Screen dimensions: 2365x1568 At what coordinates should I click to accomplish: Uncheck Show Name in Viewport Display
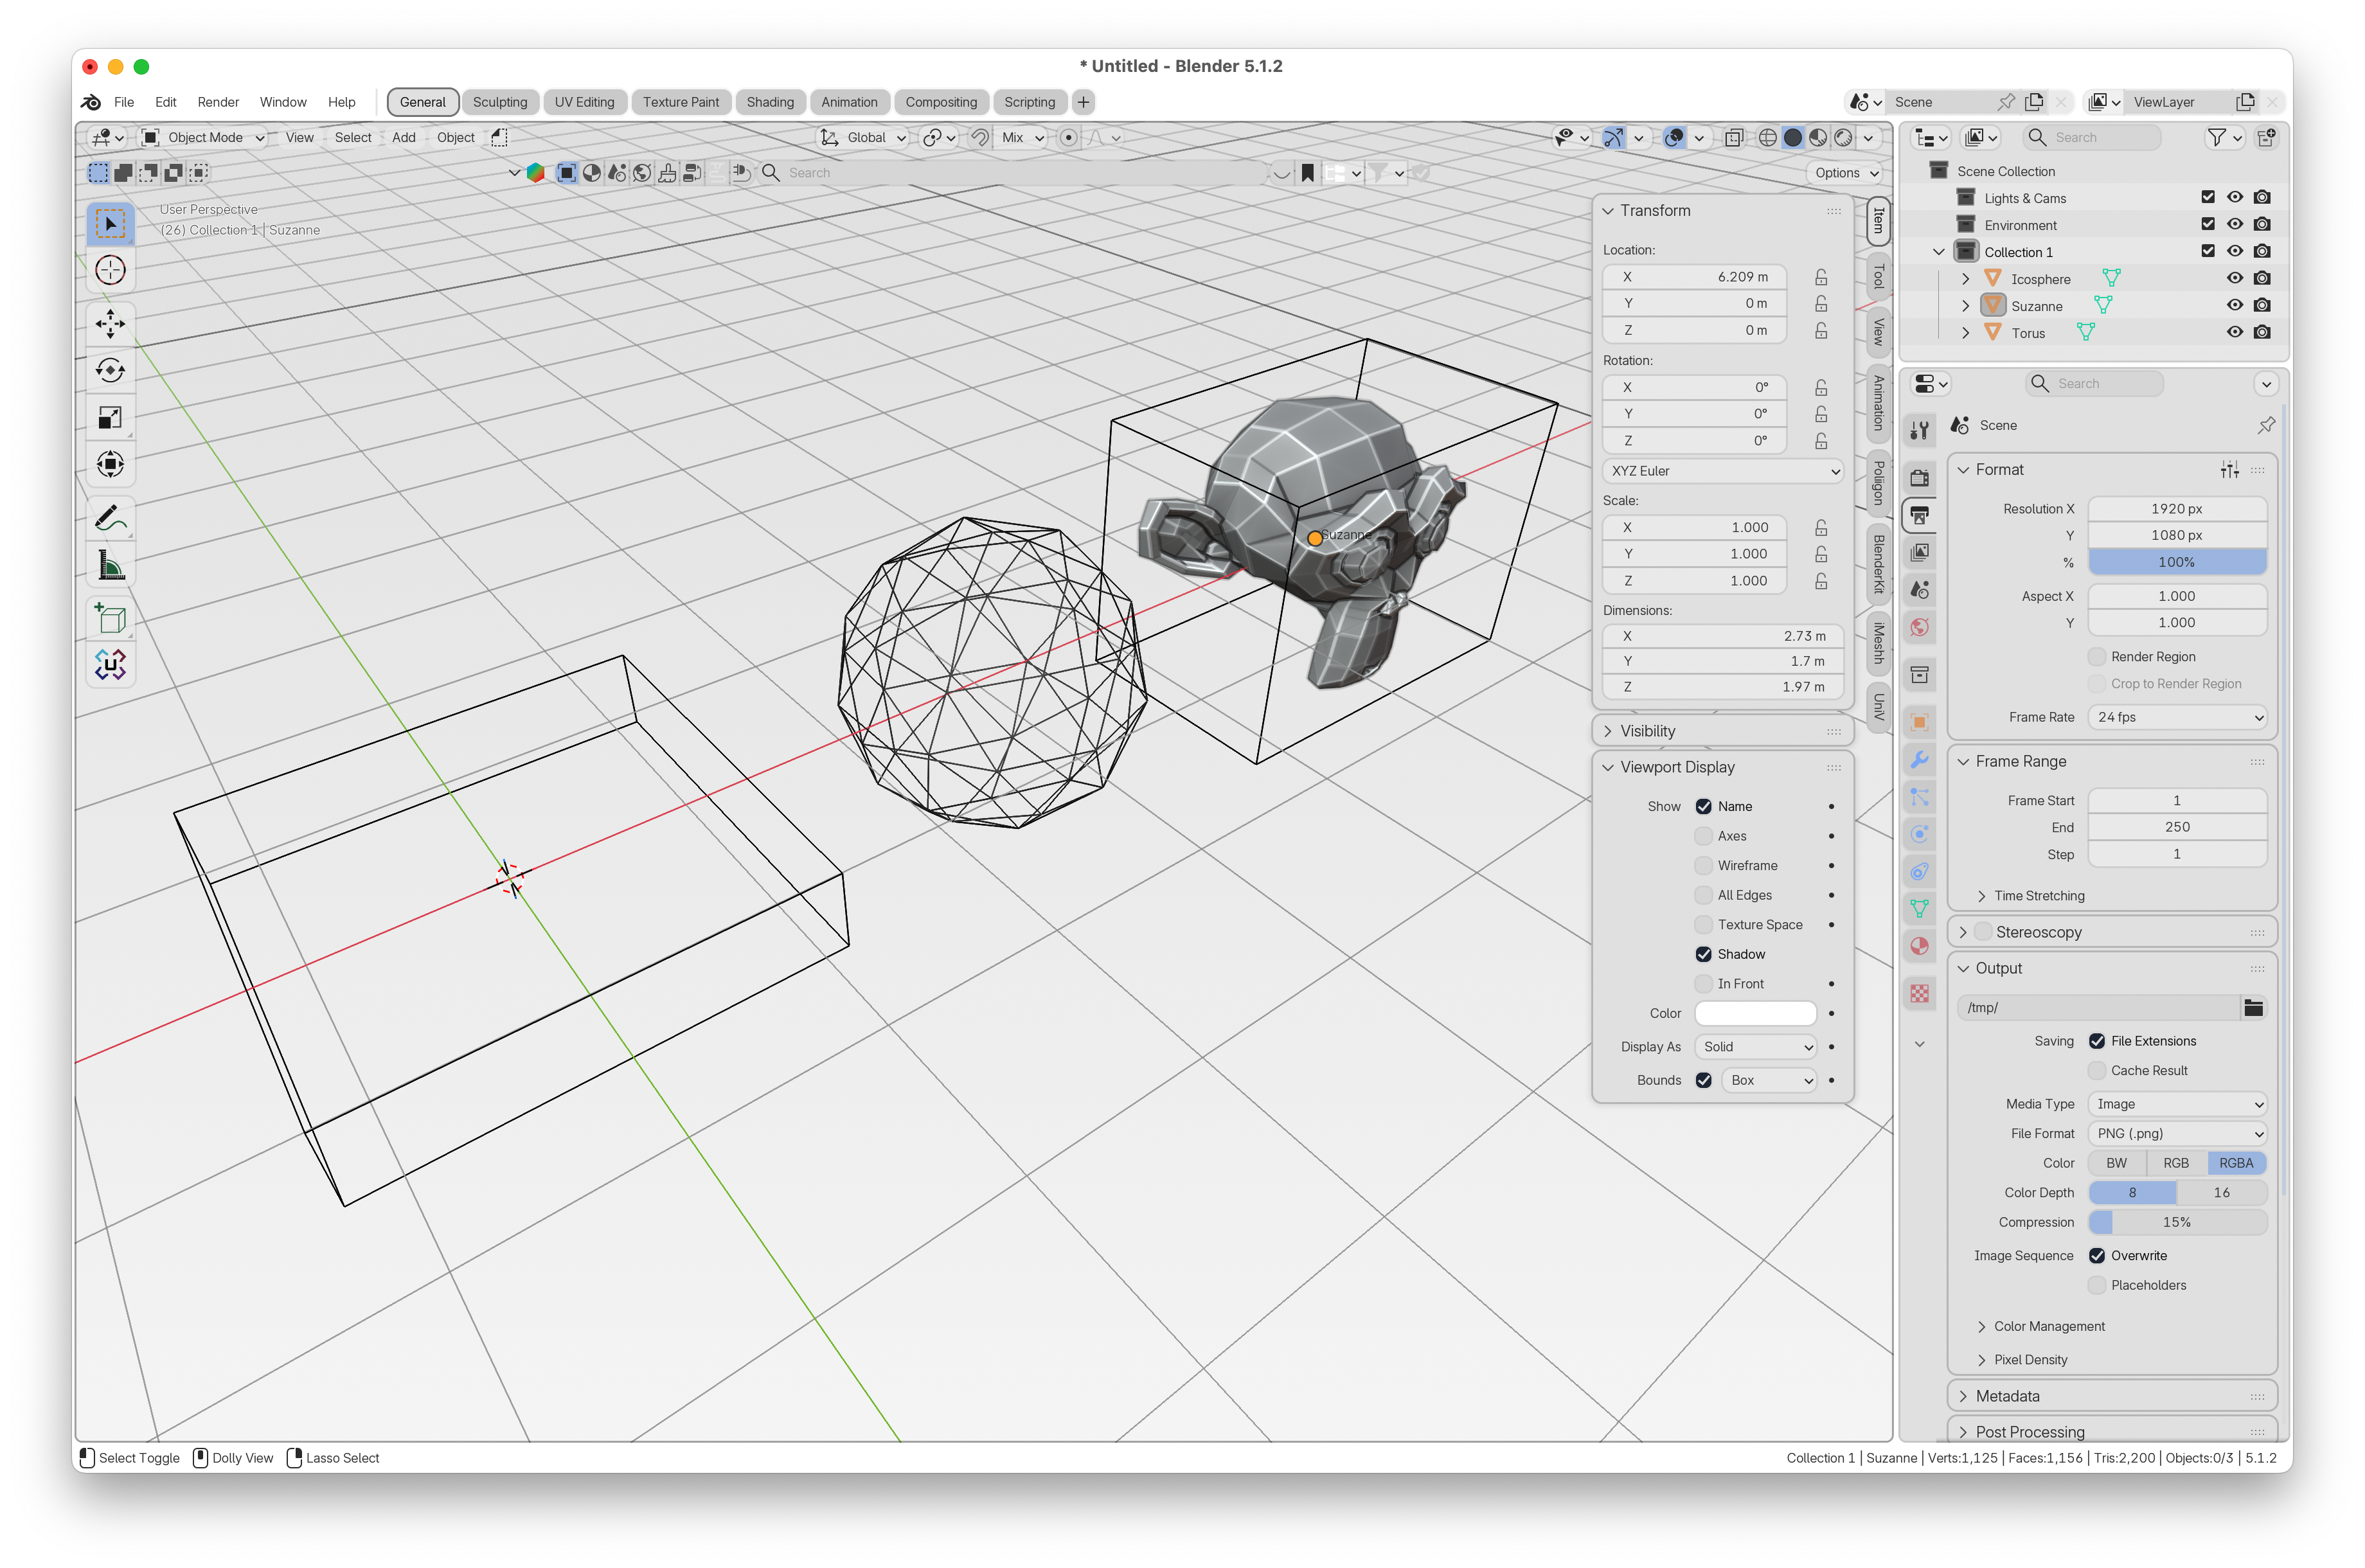1703,807
